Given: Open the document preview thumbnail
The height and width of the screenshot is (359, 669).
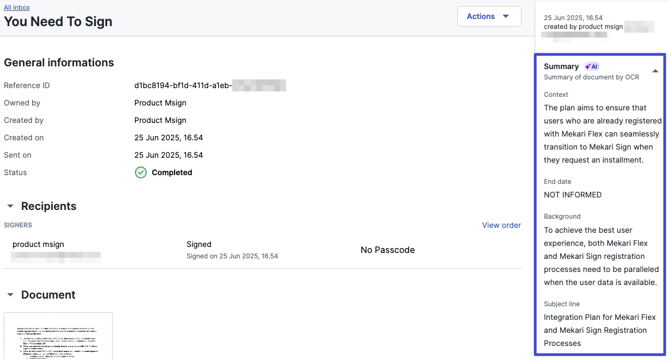Looking at the screenshot, I should (x=58, y=336).
